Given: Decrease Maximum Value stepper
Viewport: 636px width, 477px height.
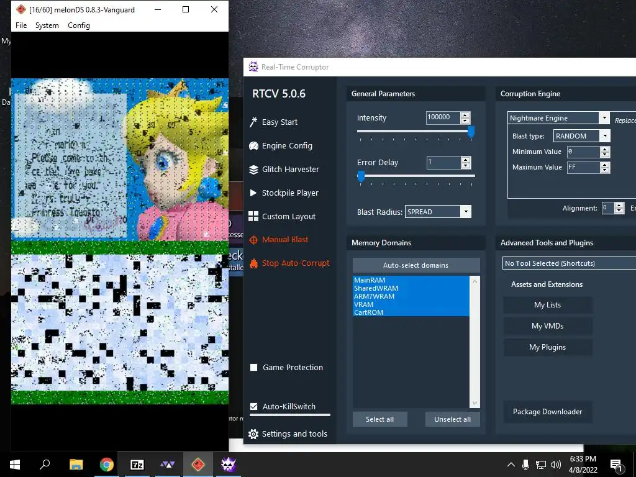Looking at the screenshot, I should pos(605,170).
